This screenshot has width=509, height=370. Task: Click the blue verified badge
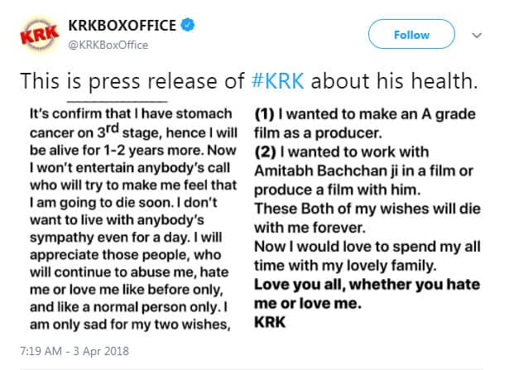(188, 25)
